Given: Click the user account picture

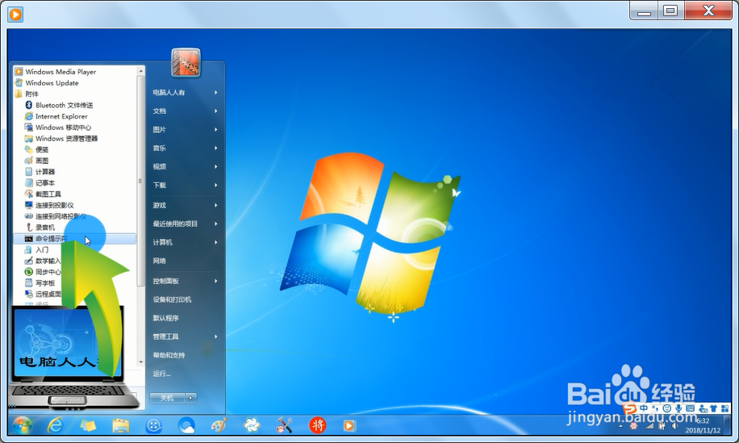Looking at the screenshot, I should [186, 63].
